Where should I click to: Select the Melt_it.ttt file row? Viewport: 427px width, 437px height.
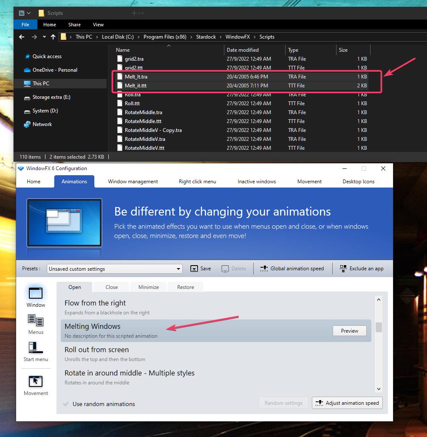[242, 86]
